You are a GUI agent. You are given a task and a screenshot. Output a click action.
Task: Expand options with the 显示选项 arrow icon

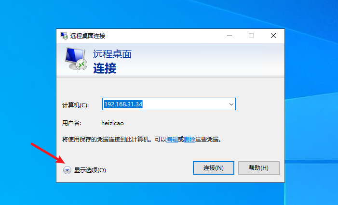click(x=67, y=170)
